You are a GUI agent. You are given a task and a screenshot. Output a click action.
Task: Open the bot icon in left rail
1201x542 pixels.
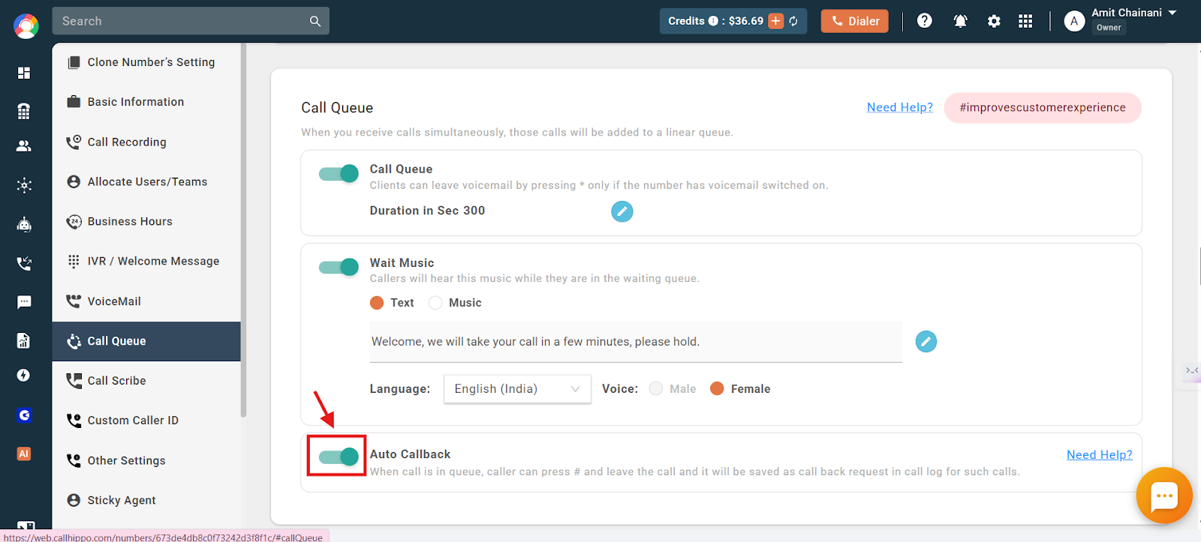click(x=24, y=224)
